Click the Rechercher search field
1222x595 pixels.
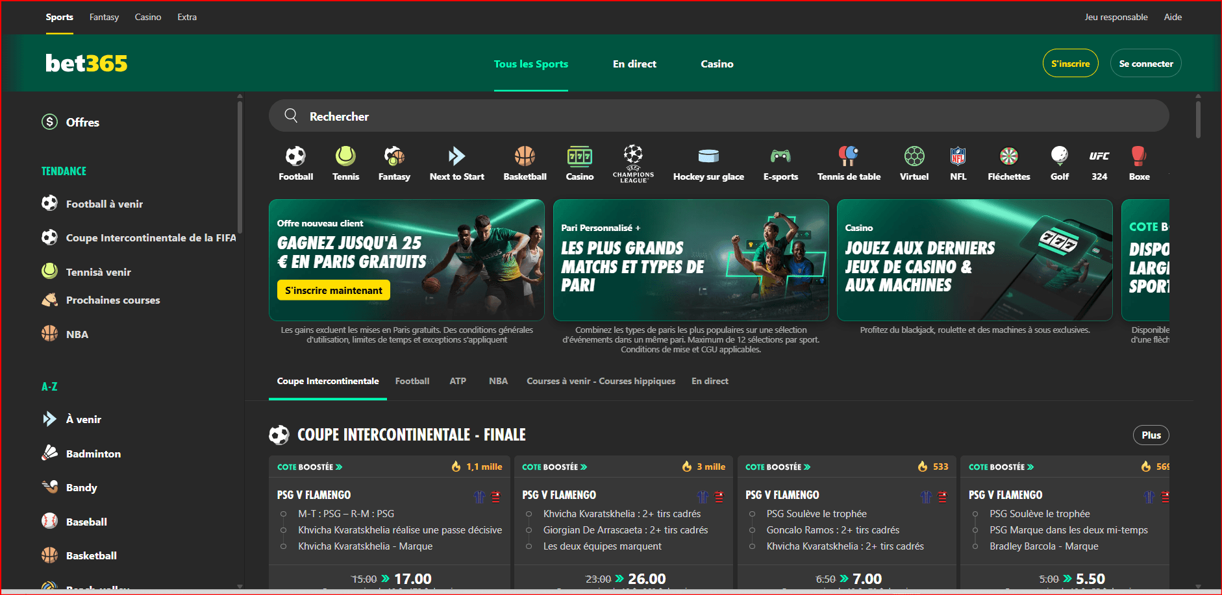[719, 116]
